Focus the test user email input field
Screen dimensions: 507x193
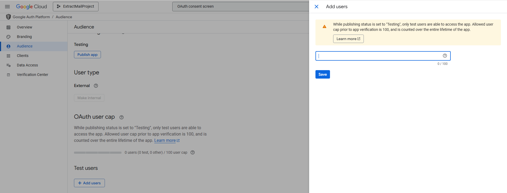tap(379, 56)
